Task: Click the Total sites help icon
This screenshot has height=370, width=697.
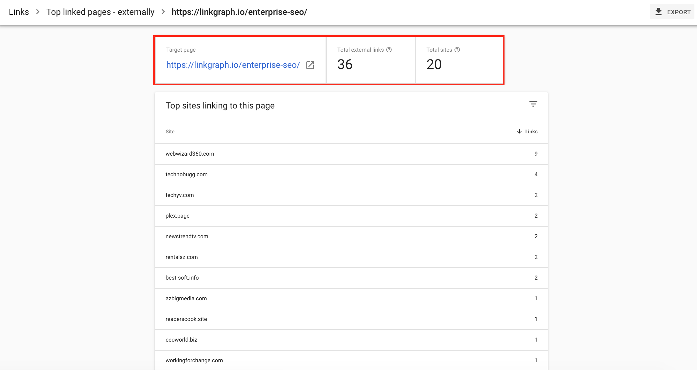Action: [457, 49]
